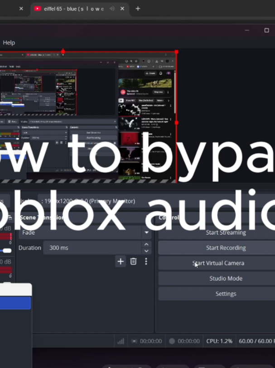Open the display Primary Monitor dropdown
This screenshot has height=368, width=275.
click(156, 201)
